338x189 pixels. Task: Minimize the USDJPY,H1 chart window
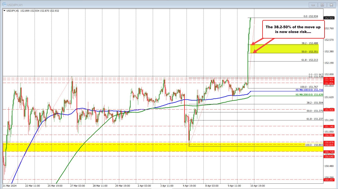point(313,5)
